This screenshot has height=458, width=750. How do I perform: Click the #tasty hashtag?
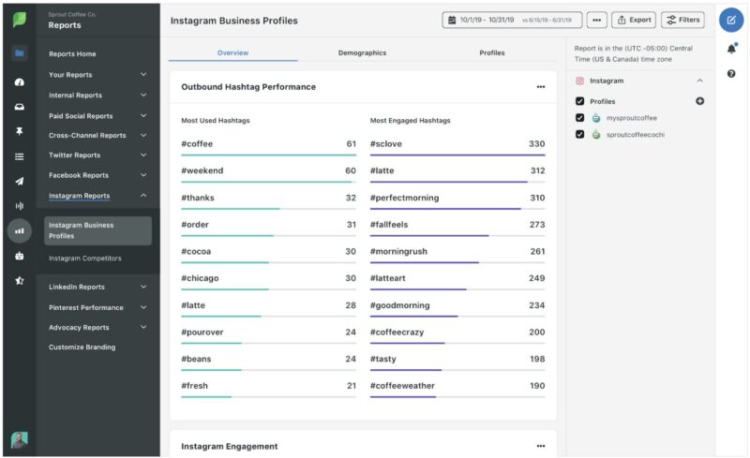point(383,359)
